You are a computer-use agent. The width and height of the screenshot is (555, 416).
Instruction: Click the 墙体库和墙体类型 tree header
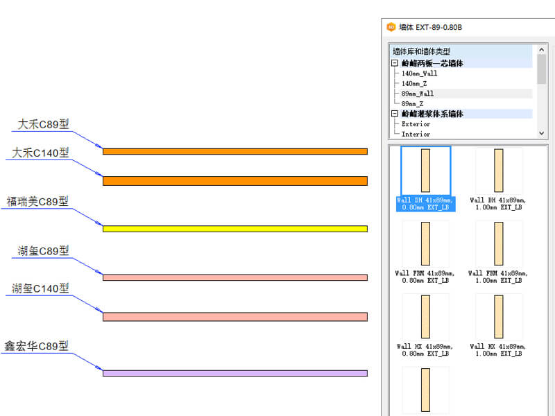coord(421,51)
